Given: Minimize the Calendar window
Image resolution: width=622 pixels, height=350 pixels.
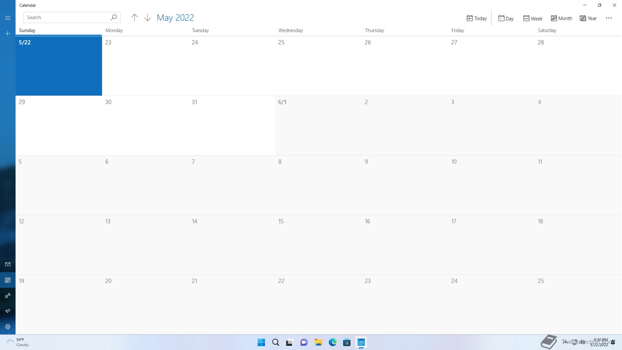Looking at the screenshot, I should click(585, 5).
